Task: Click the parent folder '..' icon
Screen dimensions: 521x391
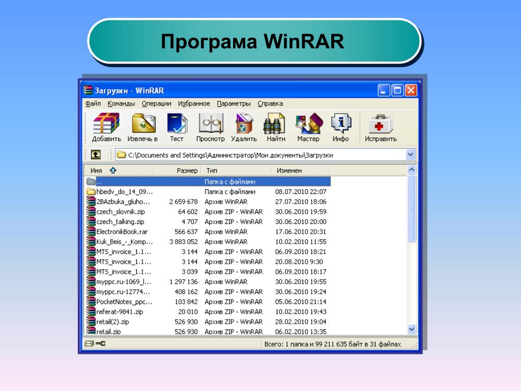Action: 91,182
